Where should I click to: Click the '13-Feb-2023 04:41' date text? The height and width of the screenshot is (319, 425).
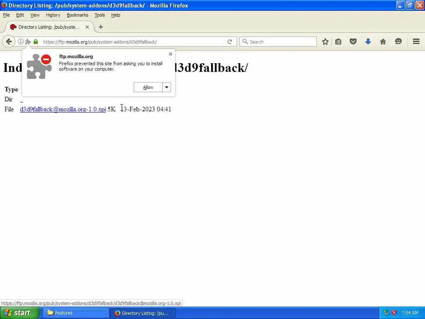coord(146,109)
